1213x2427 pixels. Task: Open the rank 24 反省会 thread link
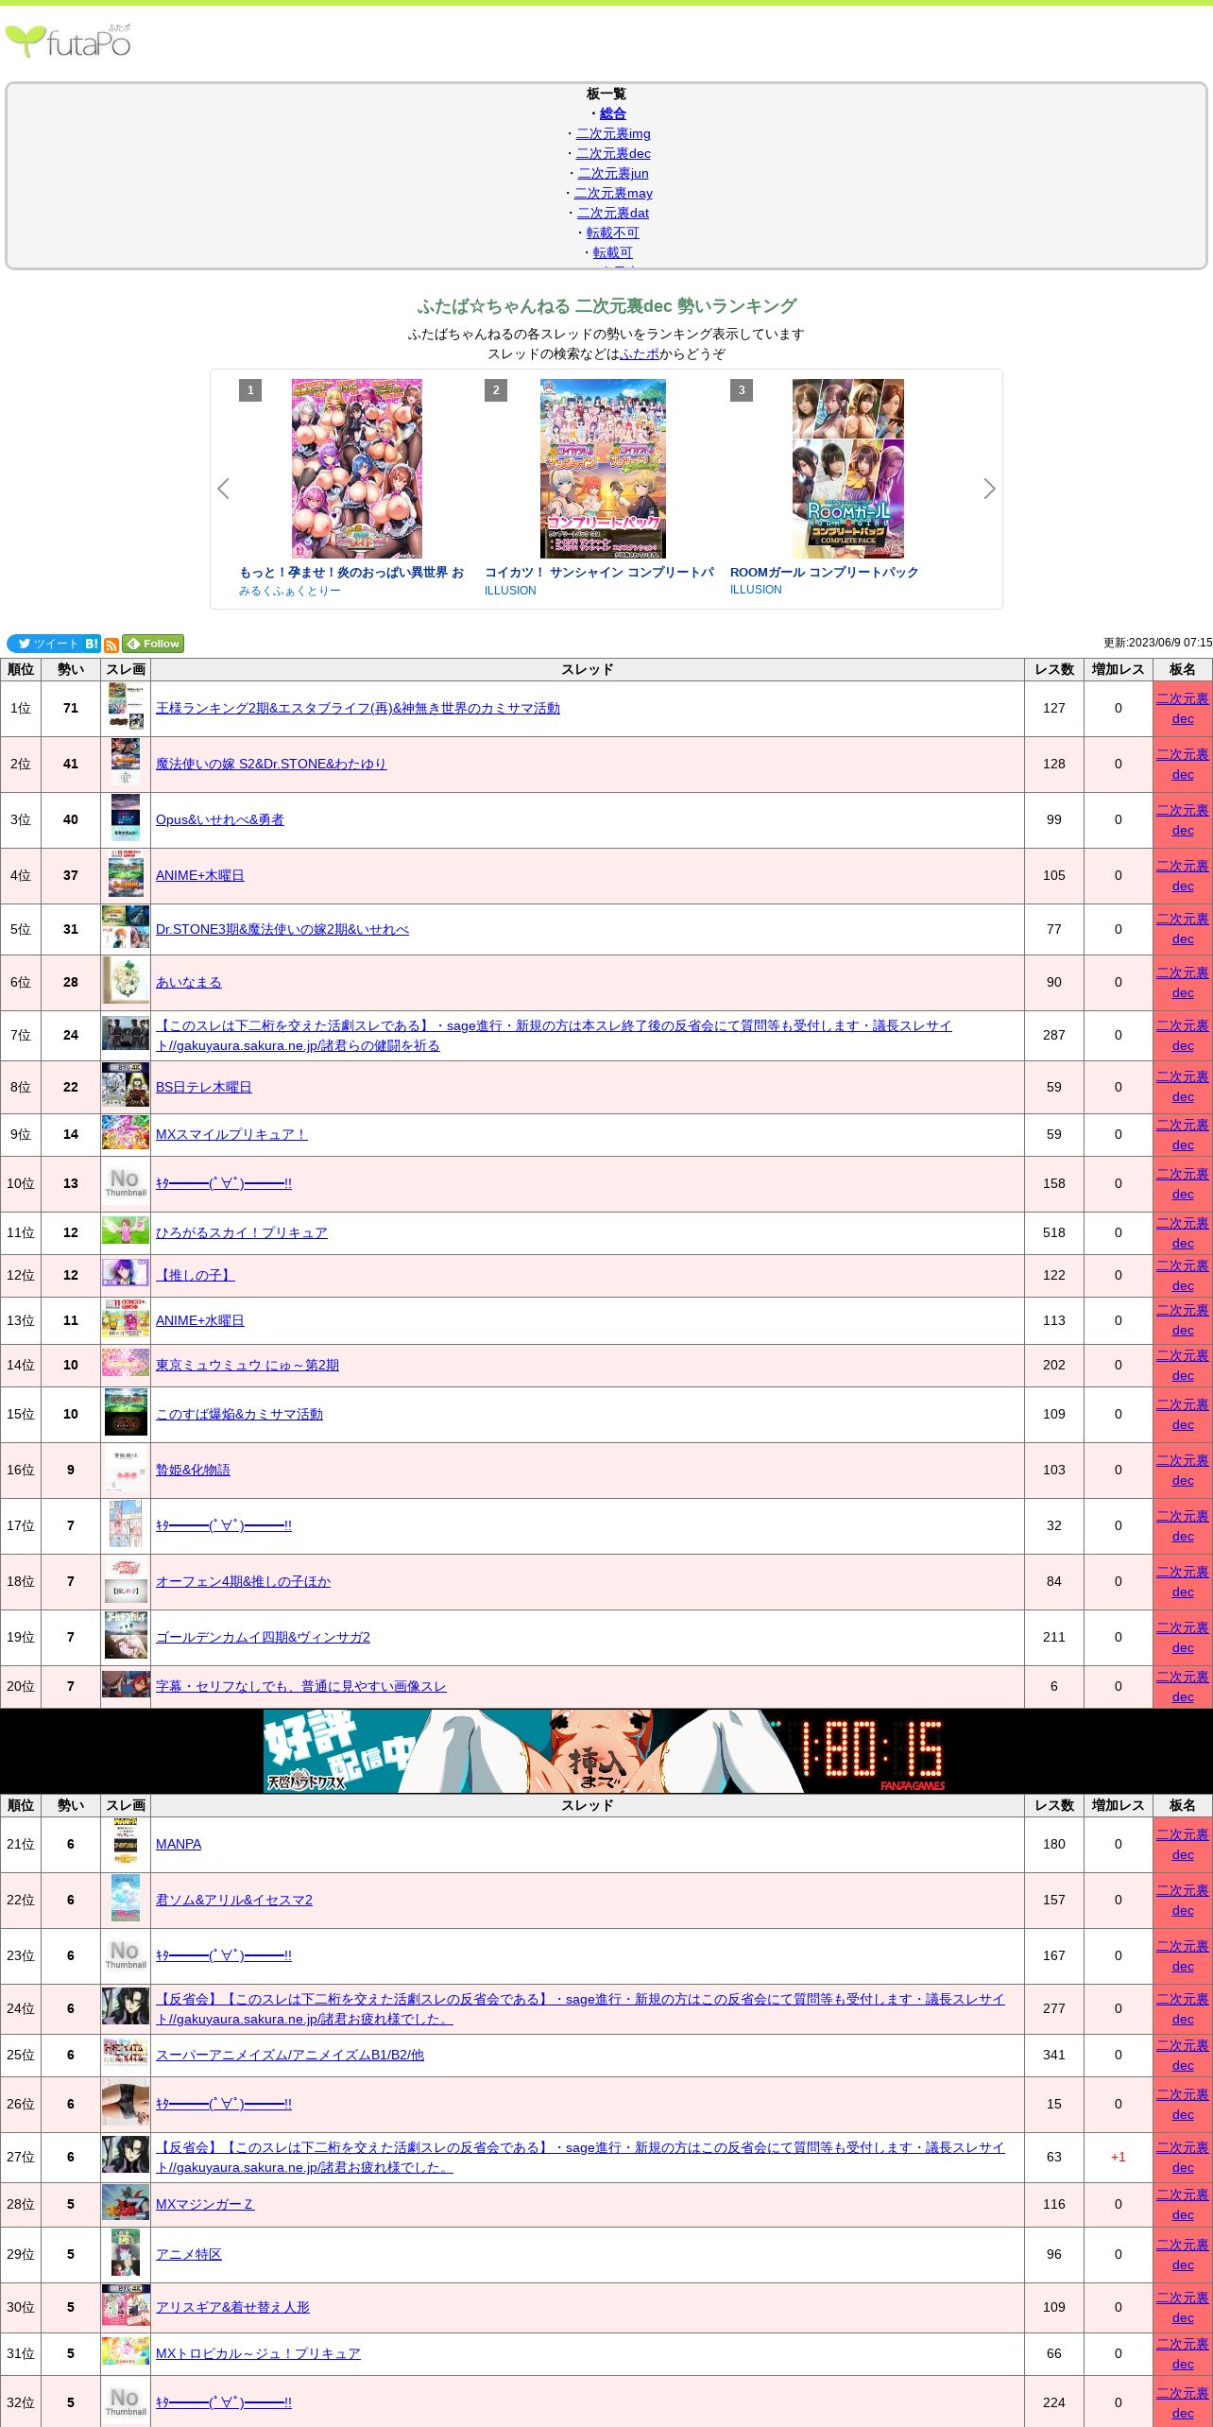[580, 2008]
